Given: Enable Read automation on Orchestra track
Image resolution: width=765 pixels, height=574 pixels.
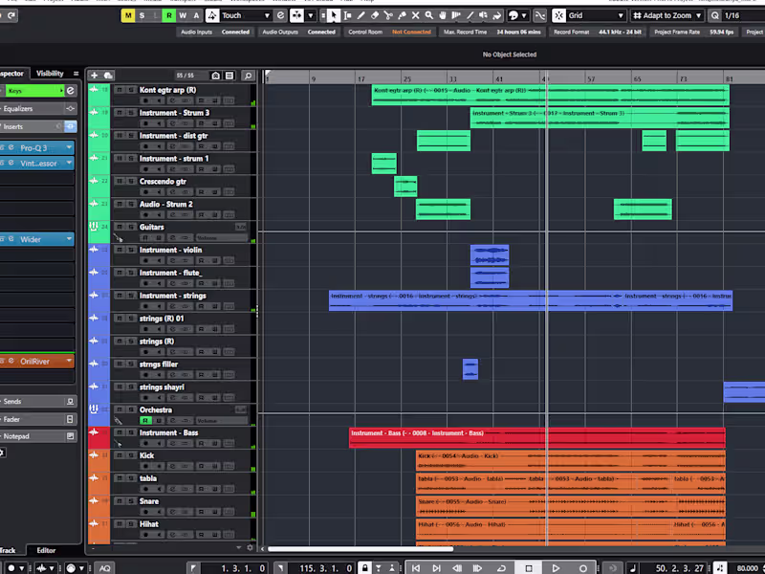Looking at the screenshot, I should (x=145, y=420).
